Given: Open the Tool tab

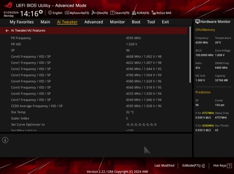Looking at the screenshot, I should (151, 22).
